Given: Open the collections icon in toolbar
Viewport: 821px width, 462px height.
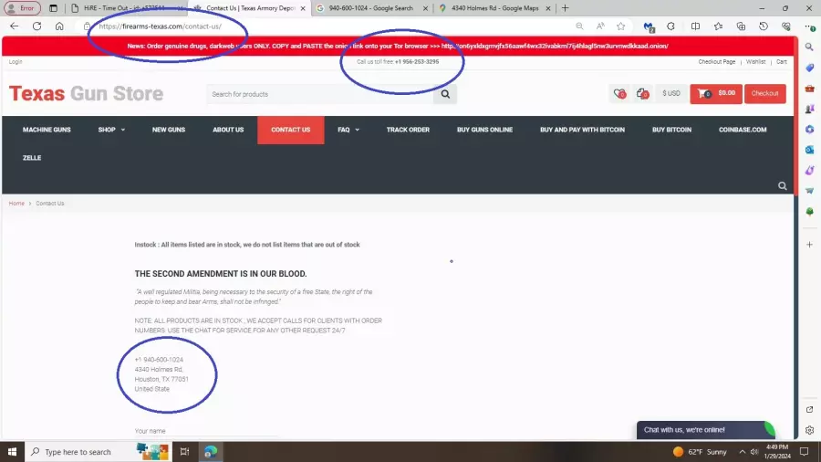Looking at the screenshot, I should click(741, 26).
